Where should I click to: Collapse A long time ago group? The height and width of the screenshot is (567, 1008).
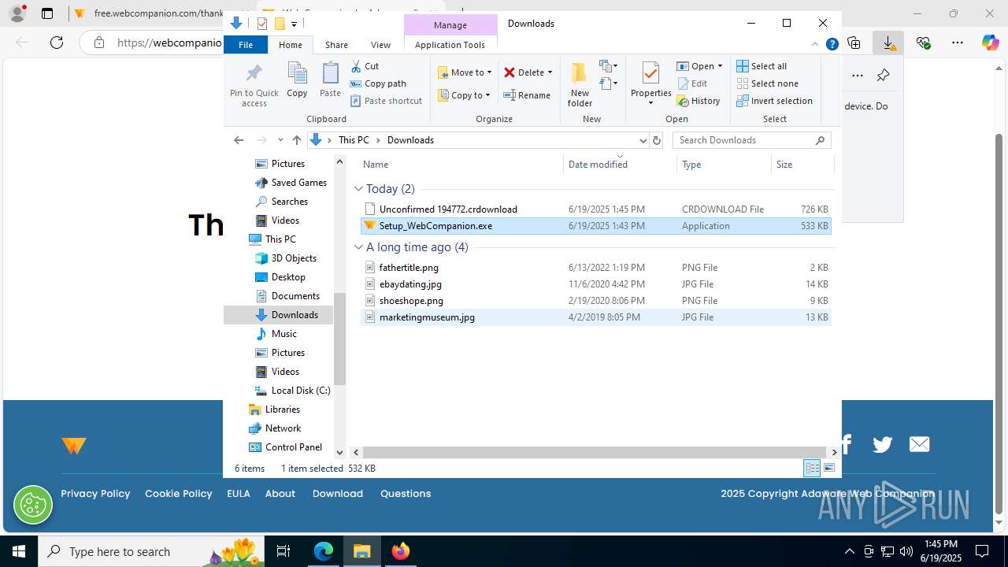coord(358,247)
